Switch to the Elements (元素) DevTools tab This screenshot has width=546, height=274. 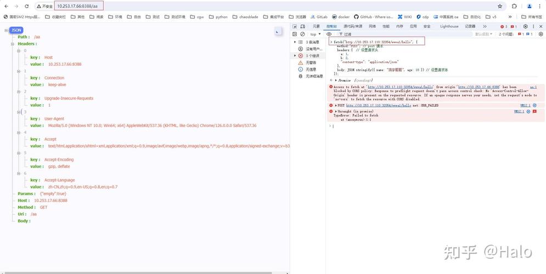coord(316,26)
